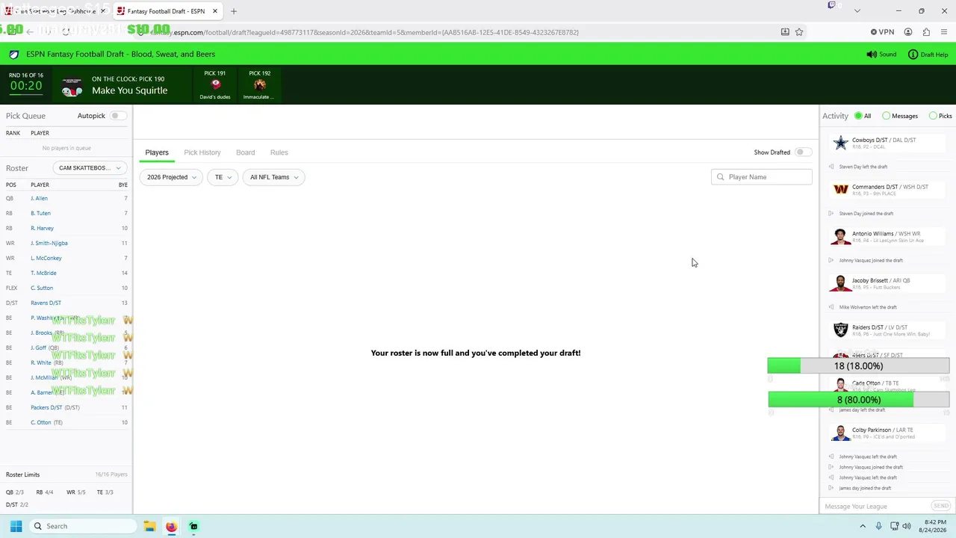Click Antonio Williams headshot in Activity
This screenshot has height=538, width=956.
coord(841,237)
